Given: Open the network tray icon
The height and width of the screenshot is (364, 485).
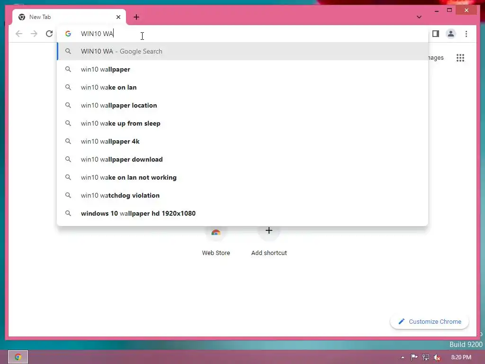Looking at the screenshot, I should (x=426, y=357).
